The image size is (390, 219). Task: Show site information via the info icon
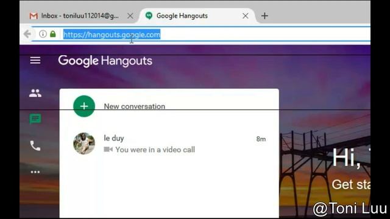click(x=43, y=34)
